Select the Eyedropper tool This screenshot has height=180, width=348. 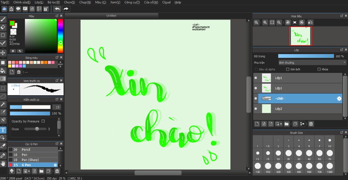pos(3,156)
